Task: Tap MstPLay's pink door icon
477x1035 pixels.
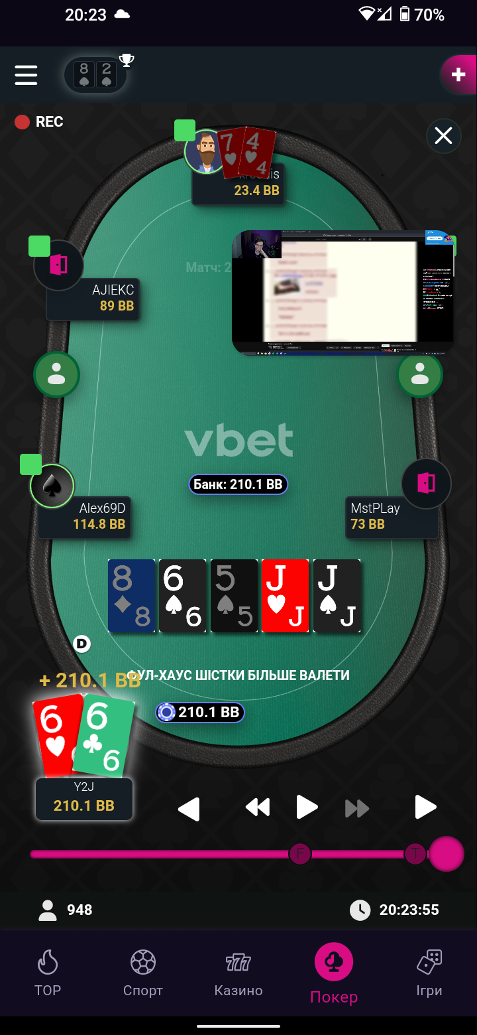Action: click(426, 483)
